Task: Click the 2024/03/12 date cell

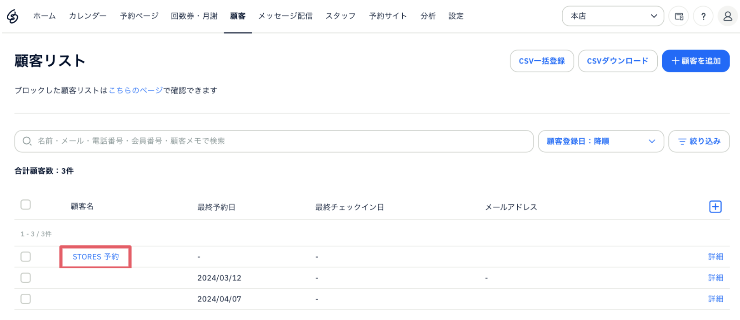Action: 219,278
